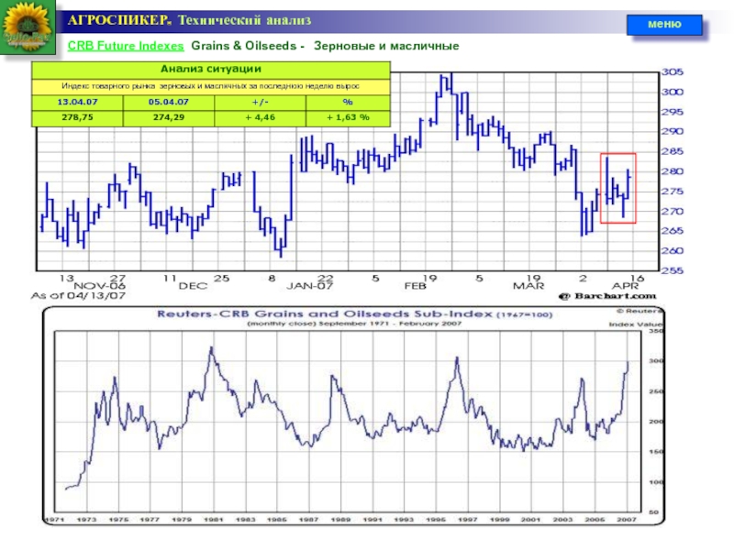The image size is (734, 550).
Task: Click the + 4,46 change cell
Action: (x=258, y=117)
